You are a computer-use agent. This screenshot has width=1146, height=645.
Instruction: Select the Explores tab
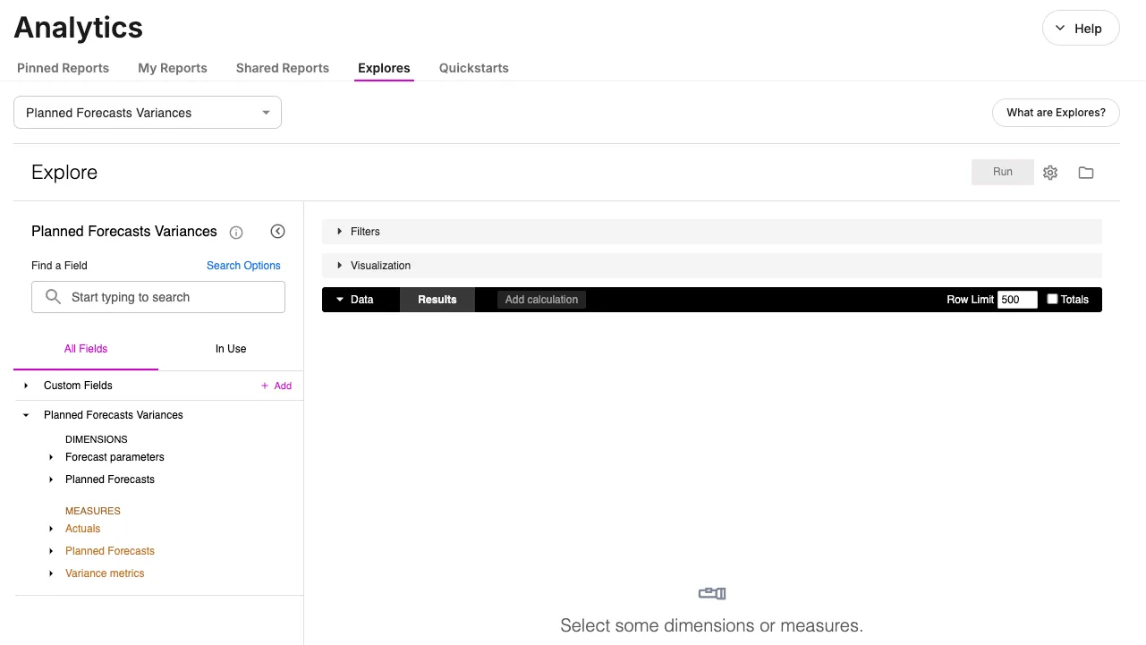pyautogui.click(x=384, y=68)
